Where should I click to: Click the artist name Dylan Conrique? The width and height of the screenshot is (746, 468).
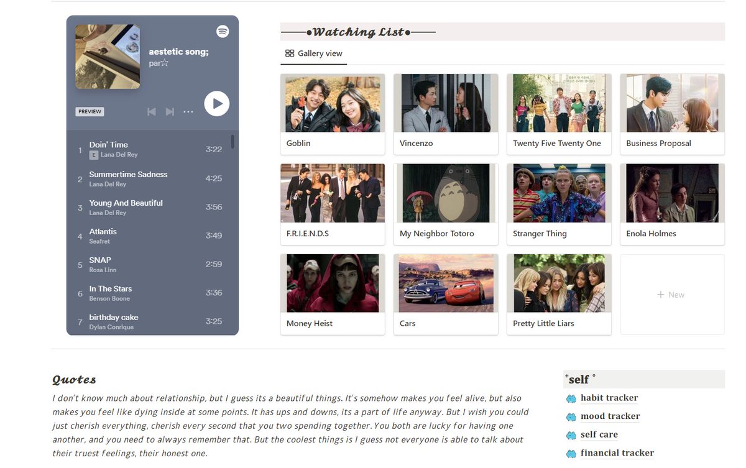(x=111, y=327)
